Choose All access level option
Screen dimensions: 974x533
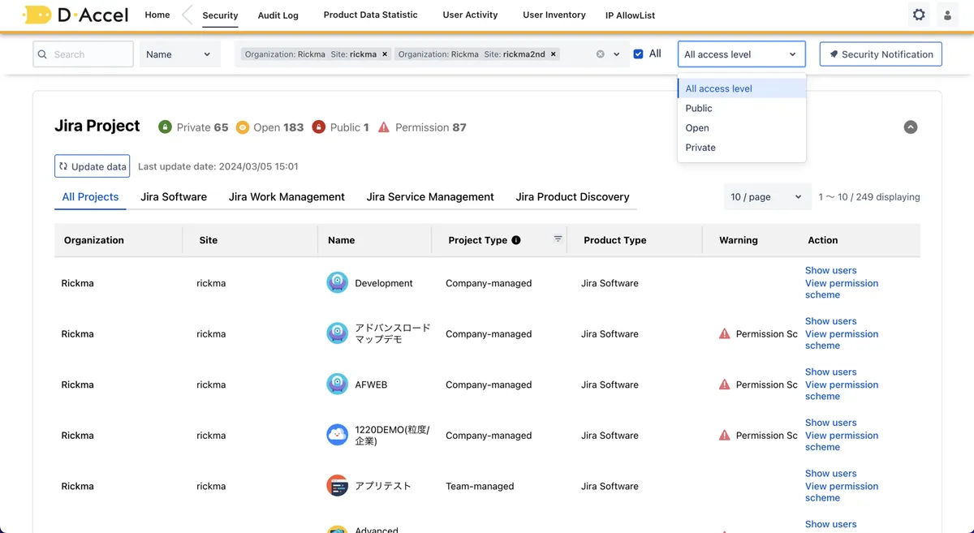pyautogui.click(x=742, y=88)
